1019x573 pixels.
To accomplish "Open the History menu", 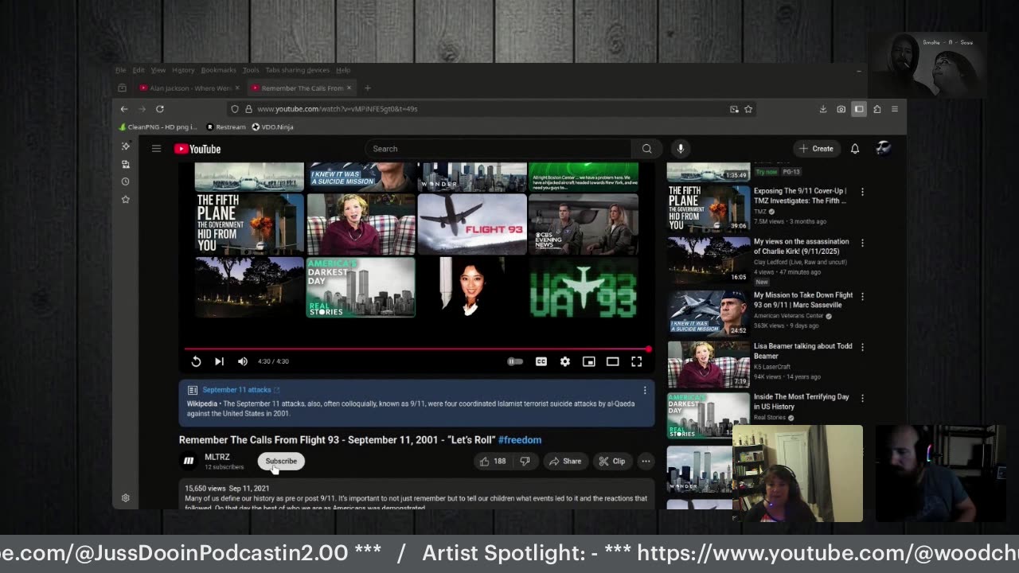I will click(183, 70).
